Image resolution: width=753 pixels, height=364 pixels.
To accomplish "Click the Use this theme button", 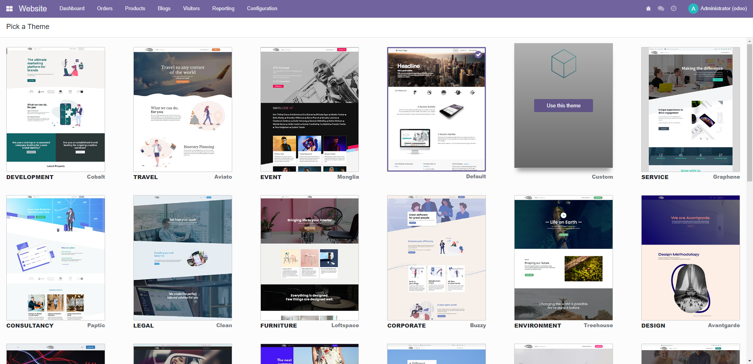I will click(x=563, y=105).
